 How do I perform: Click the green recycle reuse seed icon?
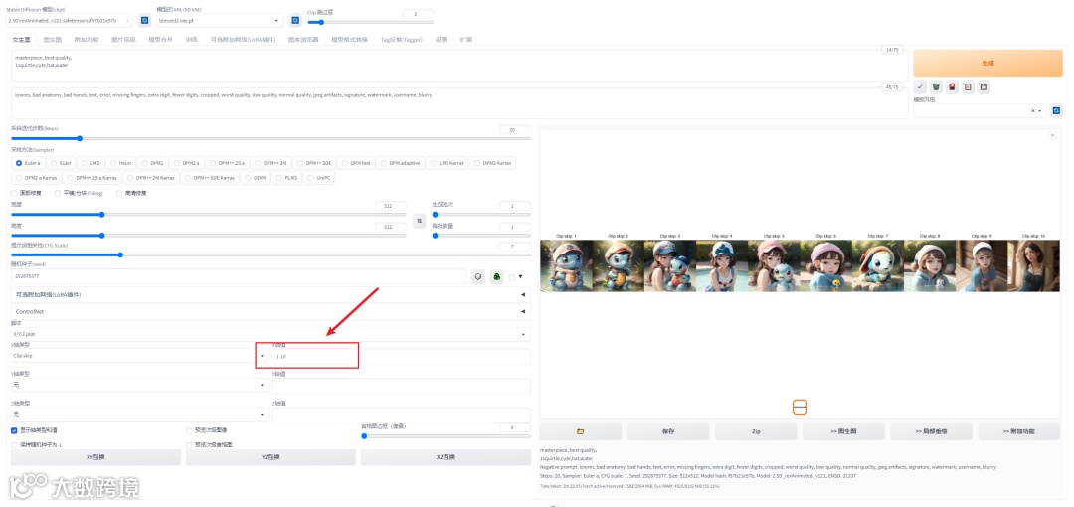coord(496,276)
